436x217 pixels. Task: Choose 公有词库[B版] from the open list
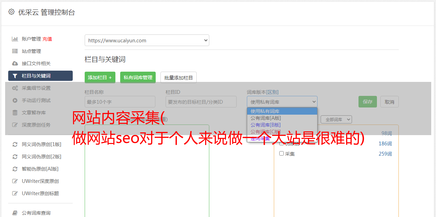(282, 125)
